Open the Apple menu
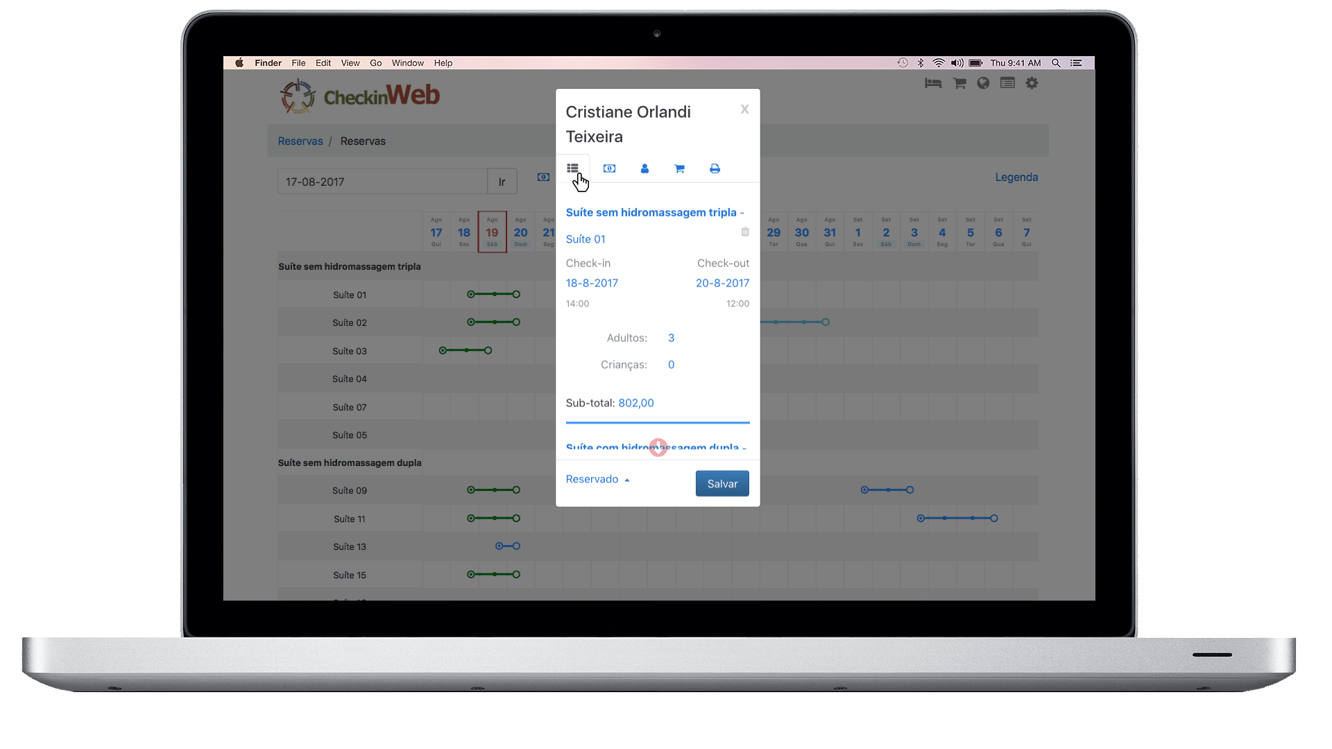 pyautogui.click(x=239, y=62)
